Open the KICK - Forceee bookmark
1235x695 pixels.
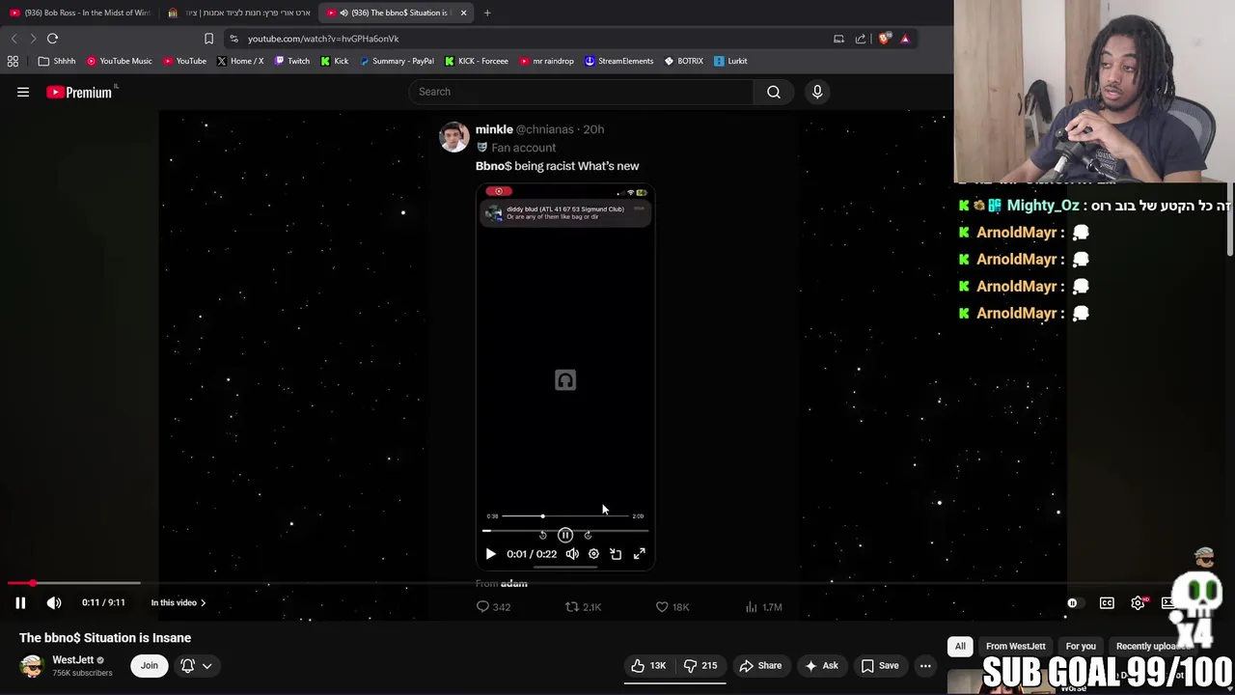click(x=477, y=61)
